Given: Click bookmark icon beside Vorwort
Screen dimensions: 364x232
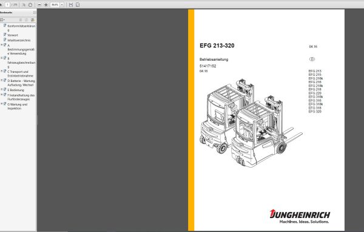Looking at the screenshot, I should (x=5, y=35).
